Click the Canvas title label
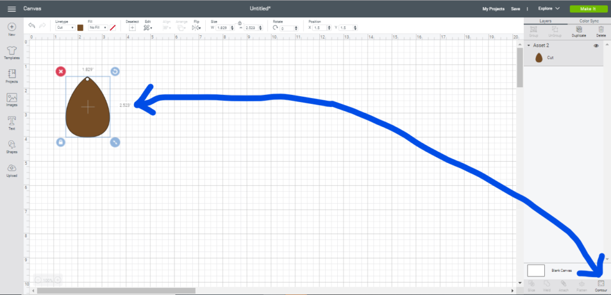Viewport: 611px width, 295px height. click(x=32, y=8)
